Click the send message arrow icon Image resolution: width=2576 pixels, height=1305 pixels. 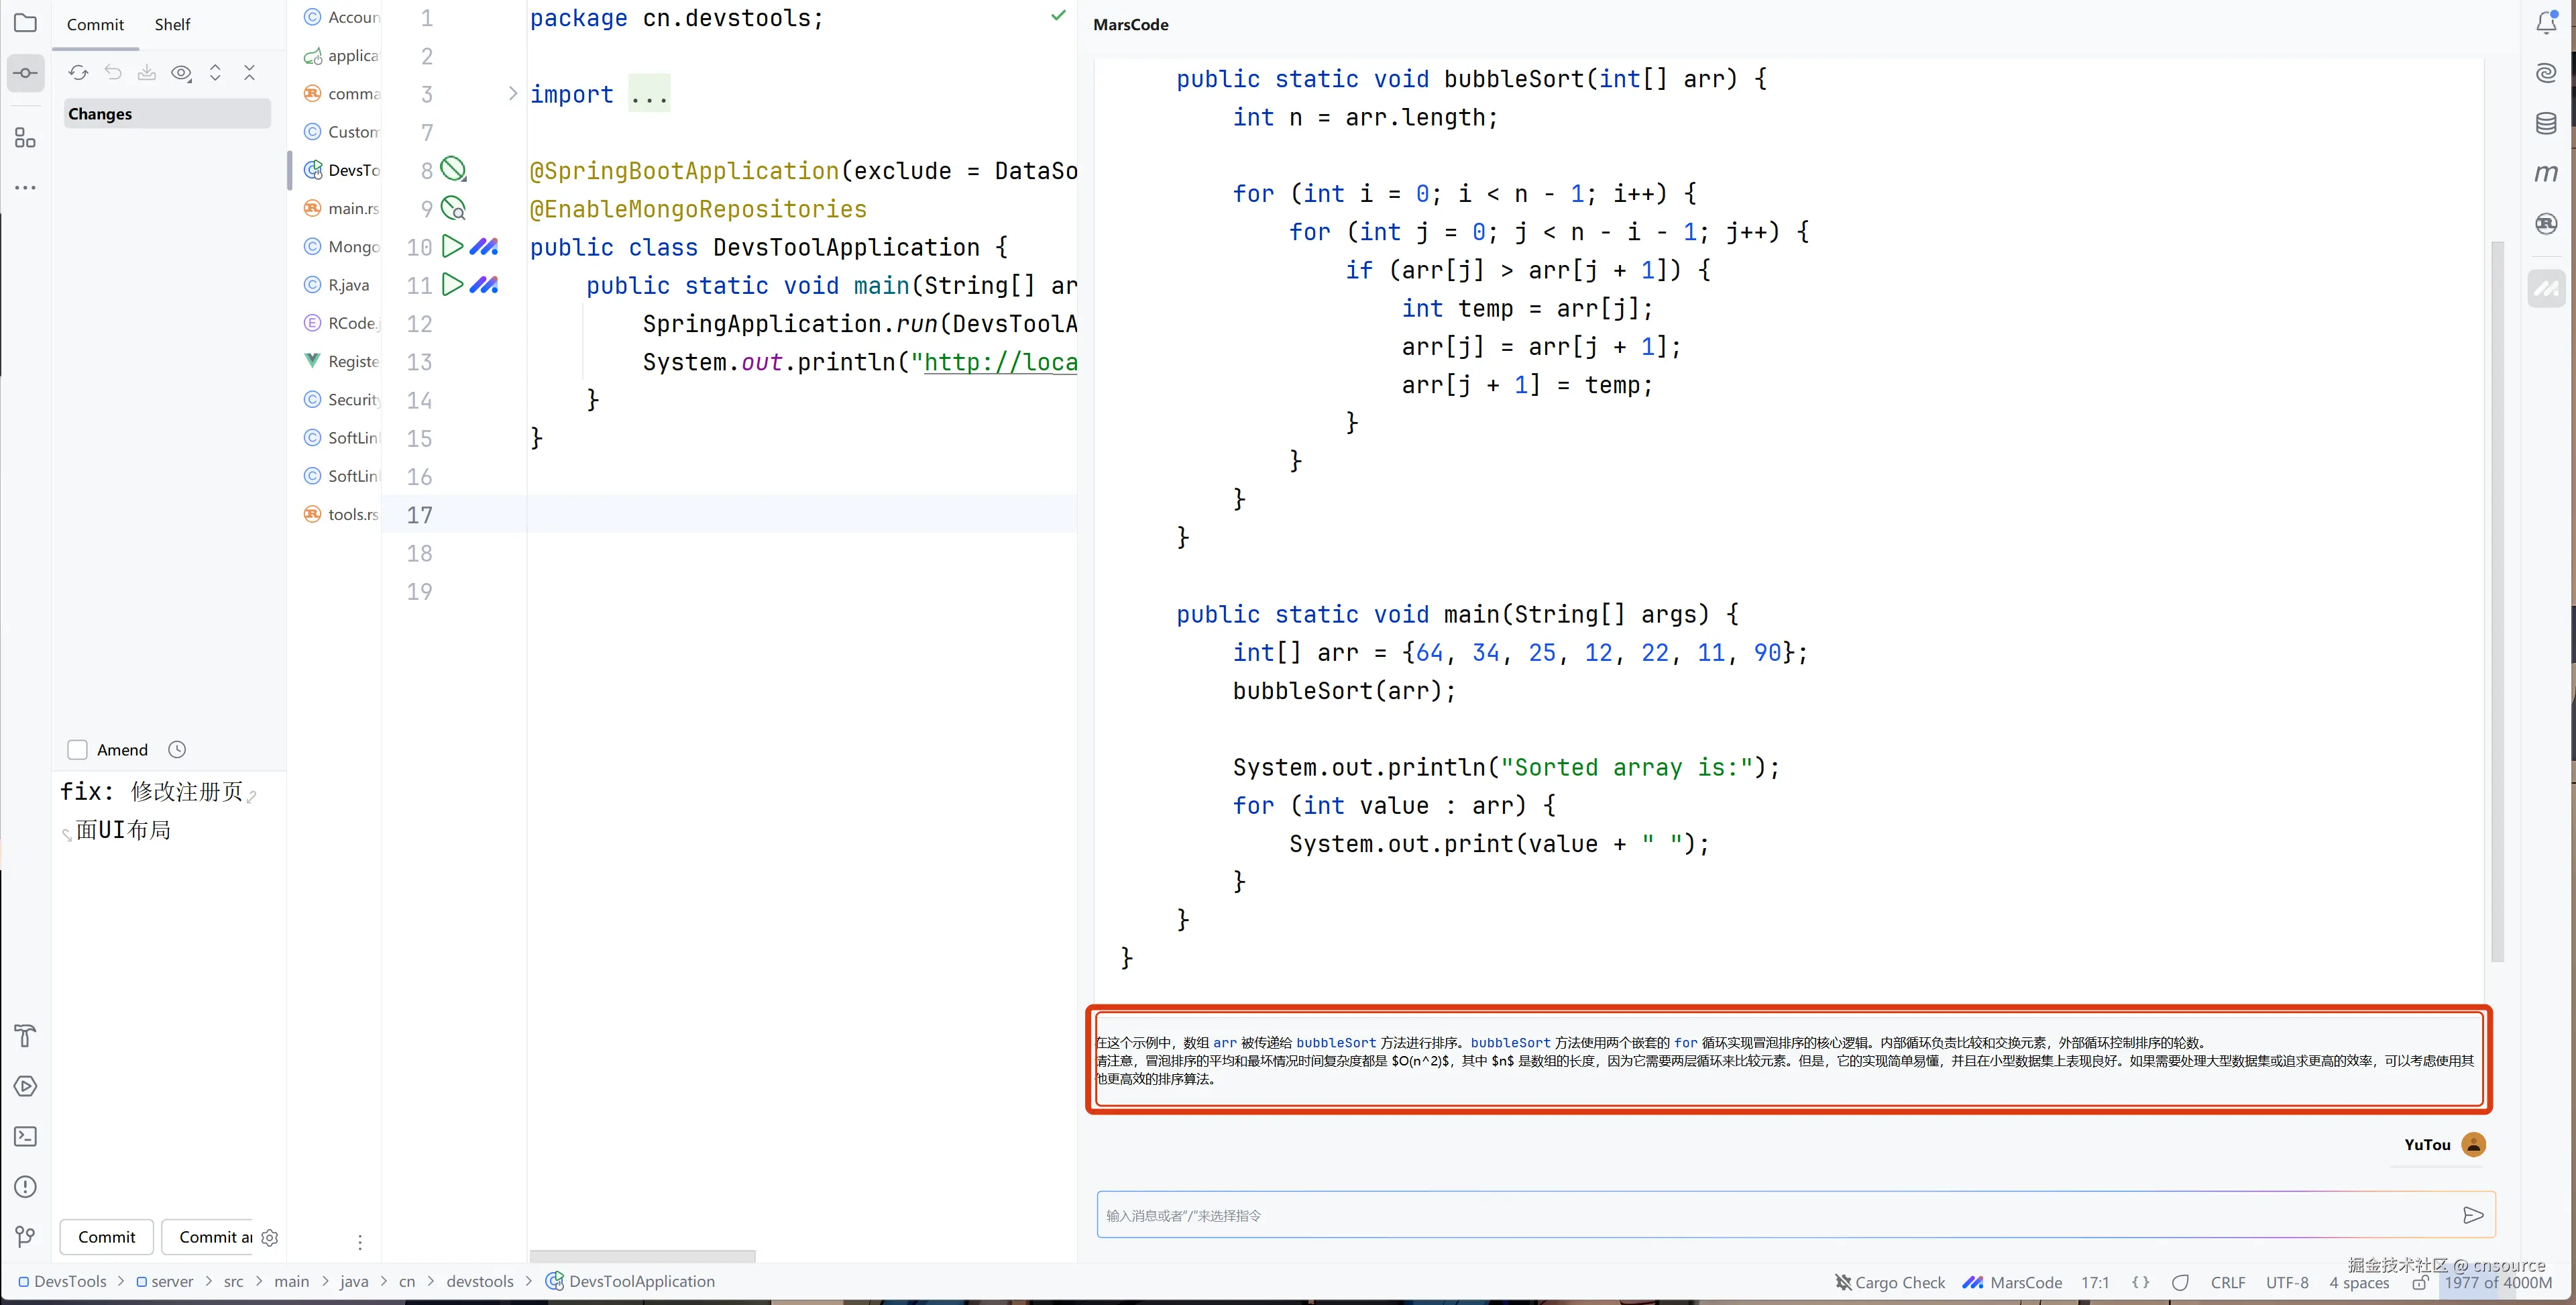click(x=2472, y=1215)
